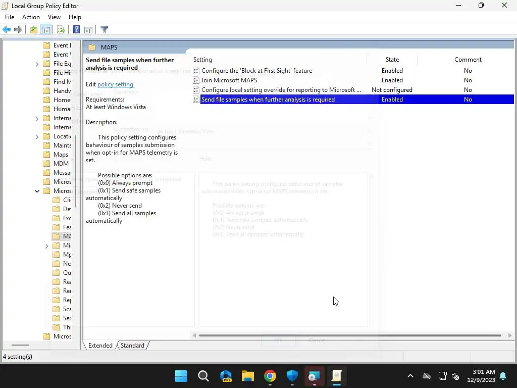Click policy icon beside Block at First Sight
517x388 pixels.
pos(196,71)
